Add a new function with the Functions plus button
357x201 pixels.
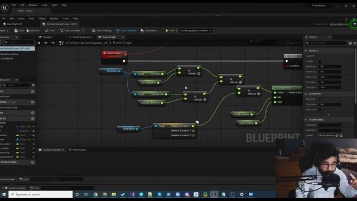tap(32, 102)
